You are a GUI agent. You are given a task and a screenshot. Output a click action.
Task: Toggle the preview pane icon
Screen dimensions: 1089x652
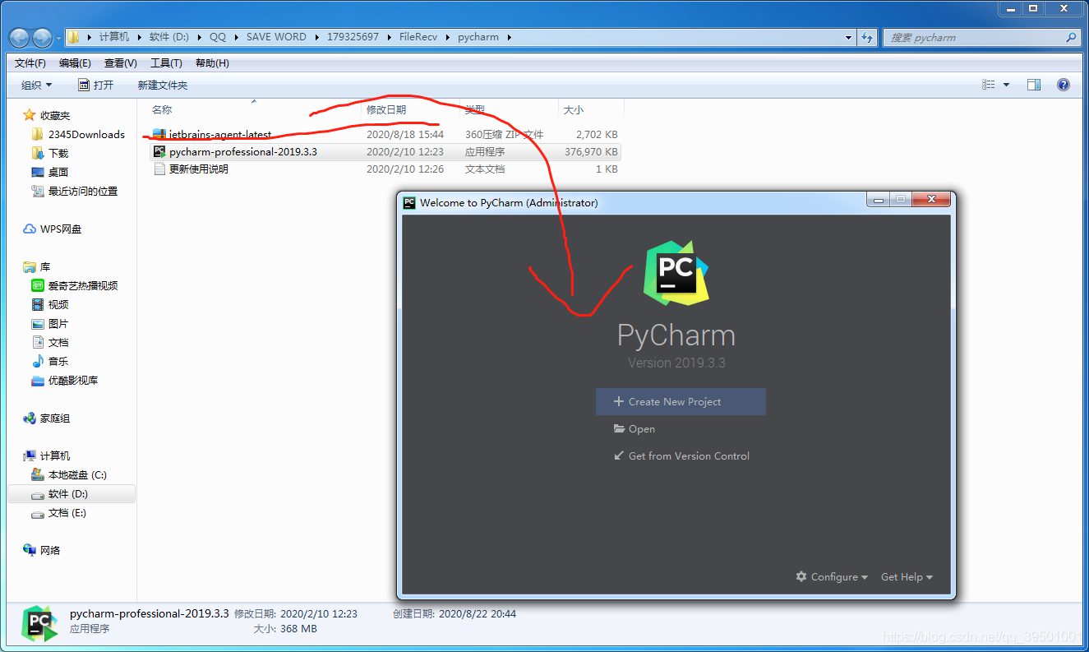click(x=1034, y=85)
